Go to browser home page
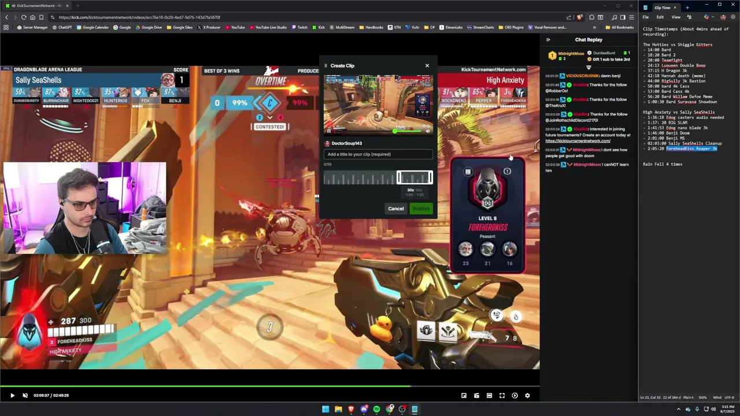This screenshot has width=740, height=416. pyautogui.click(x=32, y=17)
